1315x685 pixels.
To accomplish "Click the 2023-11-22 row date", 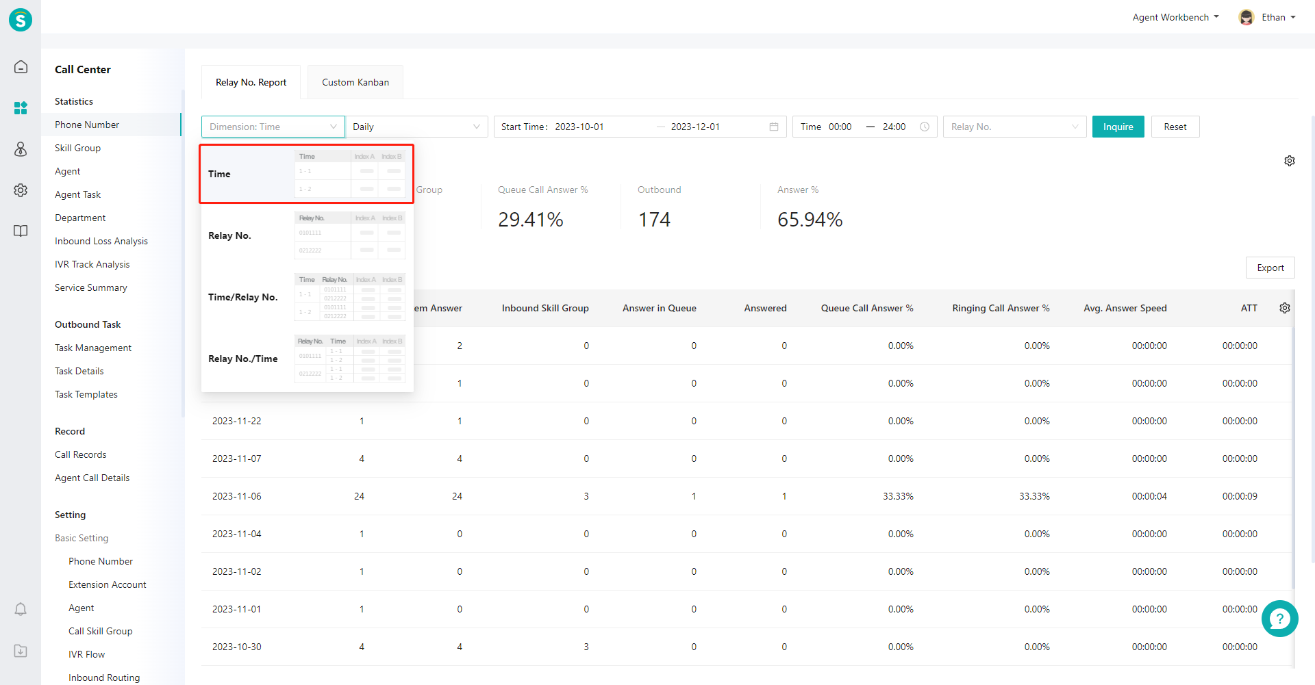I will pos(237,421).
